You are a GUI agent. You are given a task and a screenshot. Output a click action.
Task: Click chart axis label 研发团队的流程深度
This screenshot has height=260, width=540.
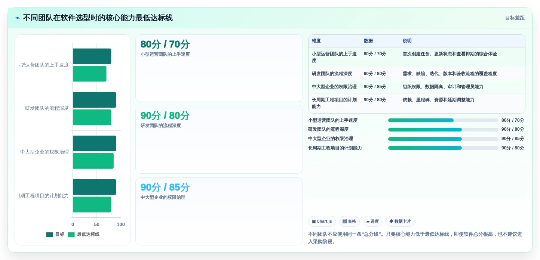(x=47, y=108)
